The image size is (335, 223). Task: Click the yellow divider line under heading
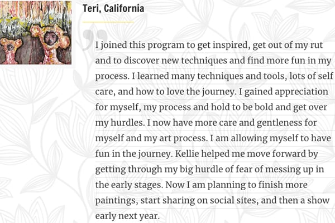coord(108,22)
